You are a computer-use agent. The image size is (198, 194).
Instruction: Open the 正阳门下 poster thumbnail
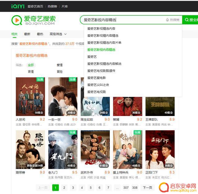coord(160,150)
